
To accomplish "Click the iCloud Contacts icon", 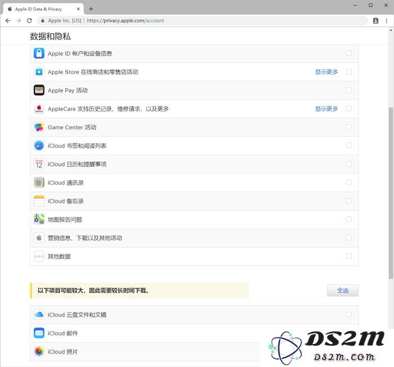I will click(x=39, y=183).
